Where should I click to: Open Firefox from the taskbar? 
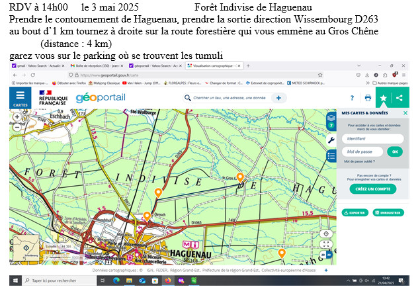[168, 280]
